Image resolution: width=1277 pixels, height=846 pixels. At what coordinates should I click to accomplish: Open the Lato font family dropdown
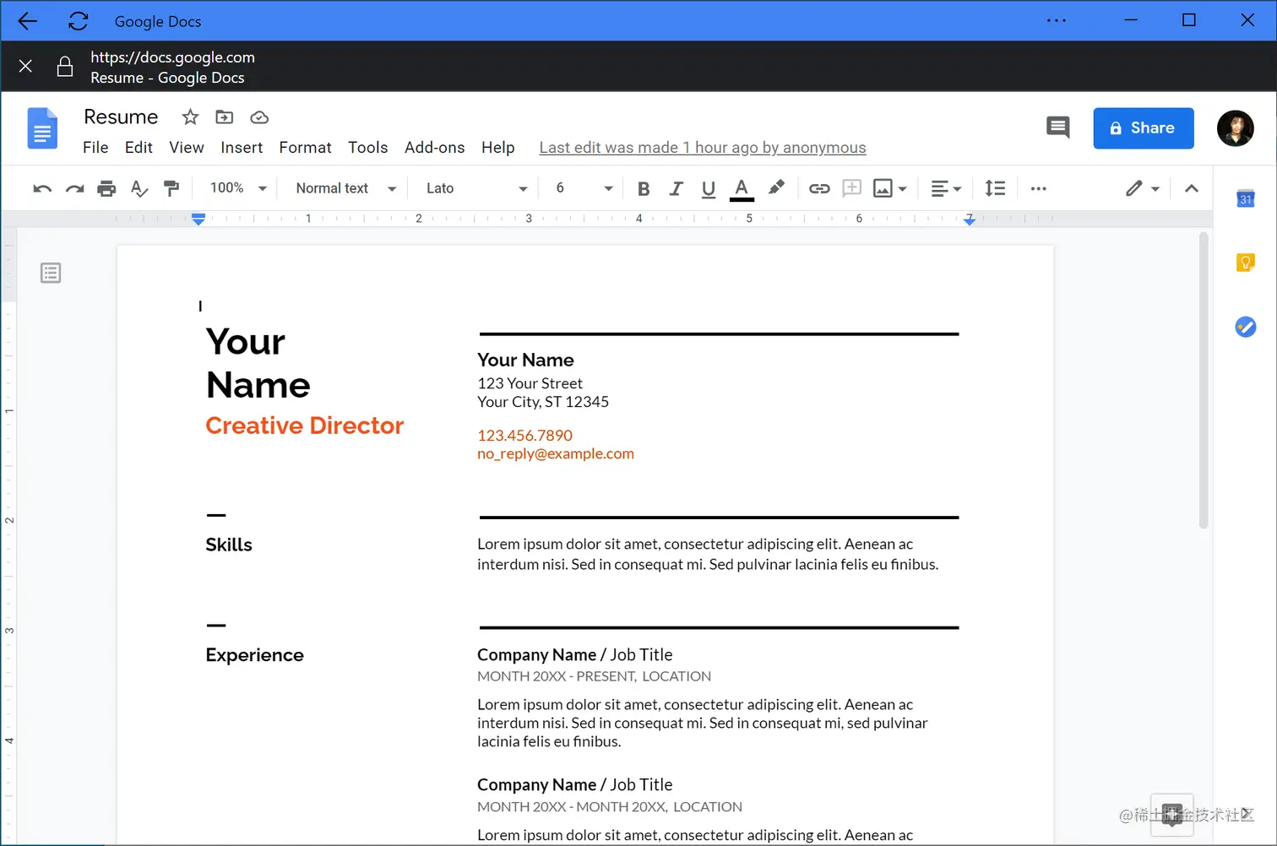476,188
